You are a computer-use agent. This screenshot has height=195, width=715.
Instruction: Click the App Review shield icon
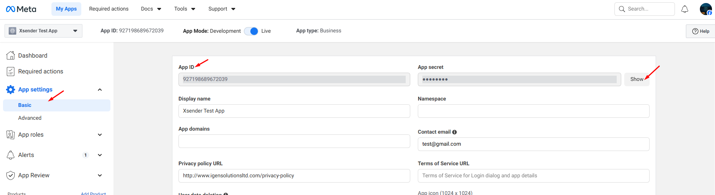point(11,175)
